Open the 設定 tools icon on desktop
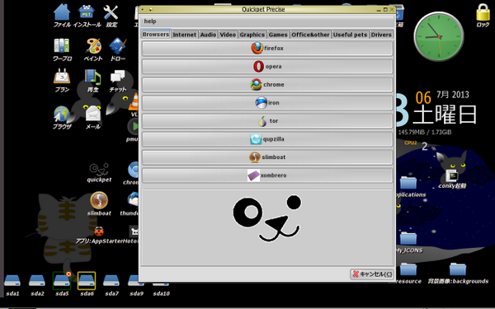The height and width of the screenshot is (309, 495). click(x=111, y=16)
